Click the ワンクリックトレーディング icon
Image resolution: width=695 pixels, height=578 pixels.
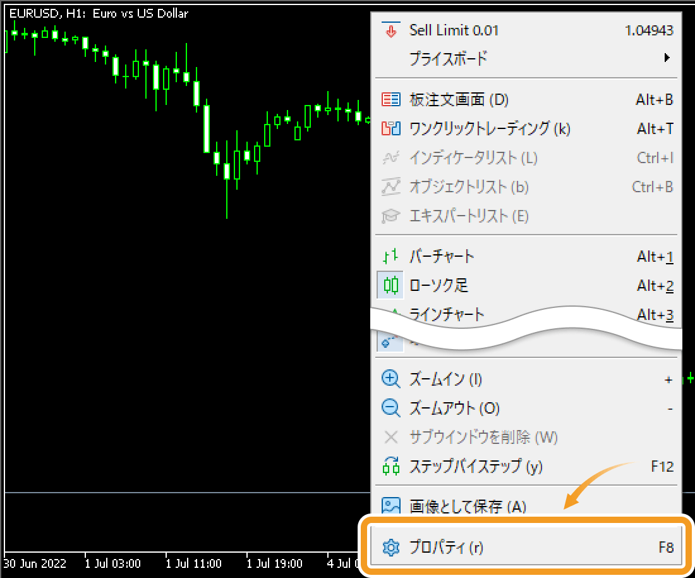tap(391, 128)
